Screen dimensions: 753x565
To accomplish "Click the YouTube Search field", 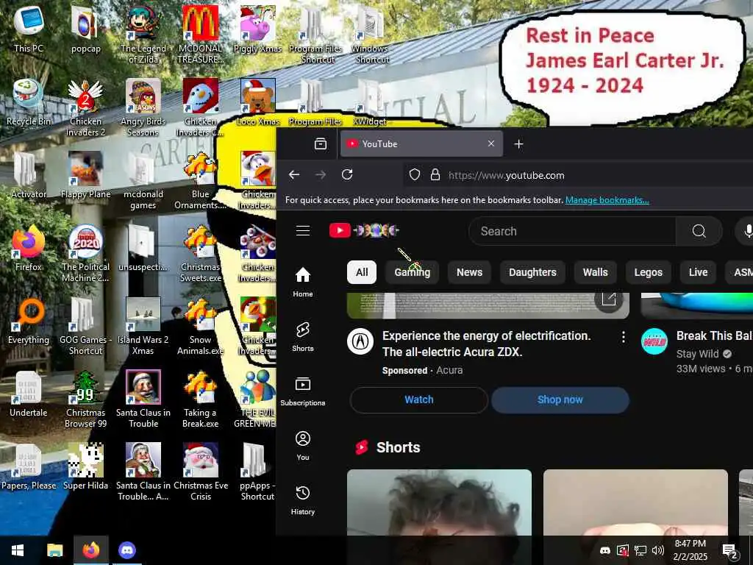I will [x=572, y=231].
